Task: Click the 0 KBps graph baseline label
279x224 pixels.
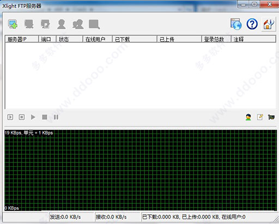Action: coord(11,208)
